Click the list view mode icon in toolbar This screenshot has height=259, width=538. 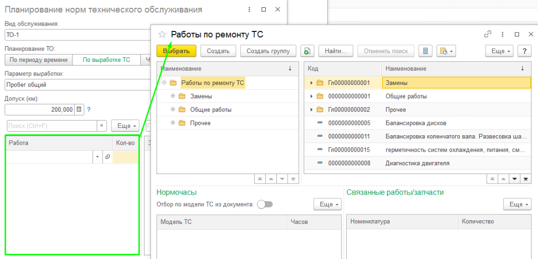426,51
